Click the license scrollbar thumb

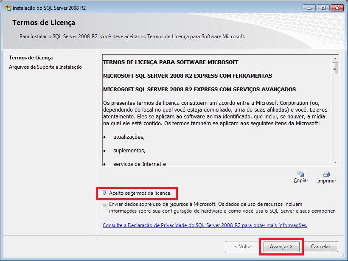[x=335, y=68]
